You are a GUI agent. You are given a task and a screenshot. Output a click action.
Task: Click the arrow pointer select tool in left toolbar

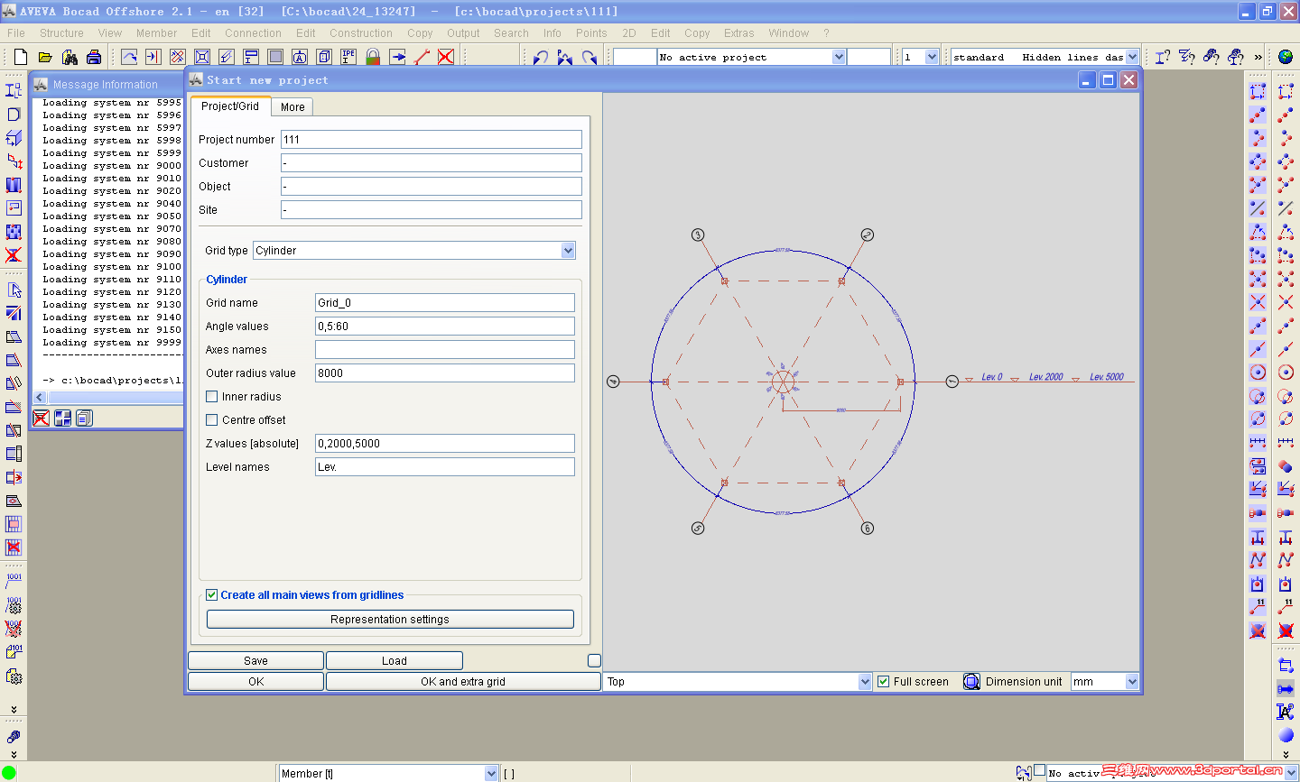pyautogui.click(x=14, y=290)
